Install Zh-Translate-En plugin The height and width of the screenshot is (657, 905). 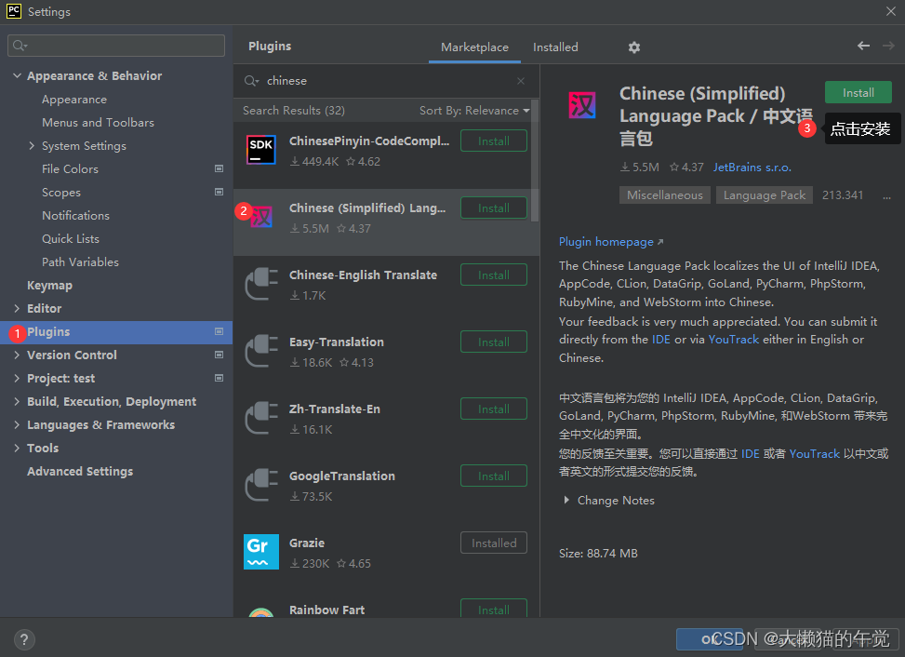coord(494,409)
